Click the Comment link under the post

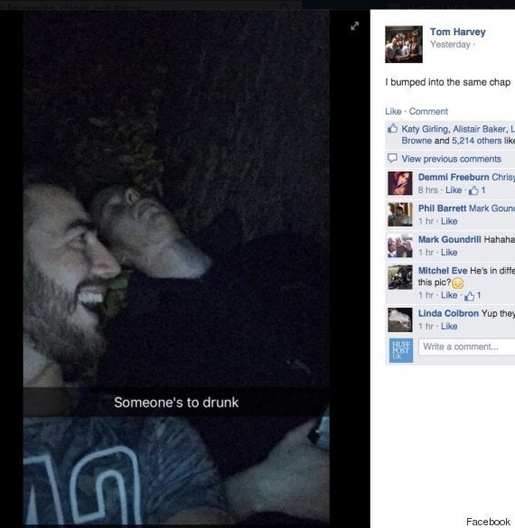pyautogui.click(x=428, y=111)
